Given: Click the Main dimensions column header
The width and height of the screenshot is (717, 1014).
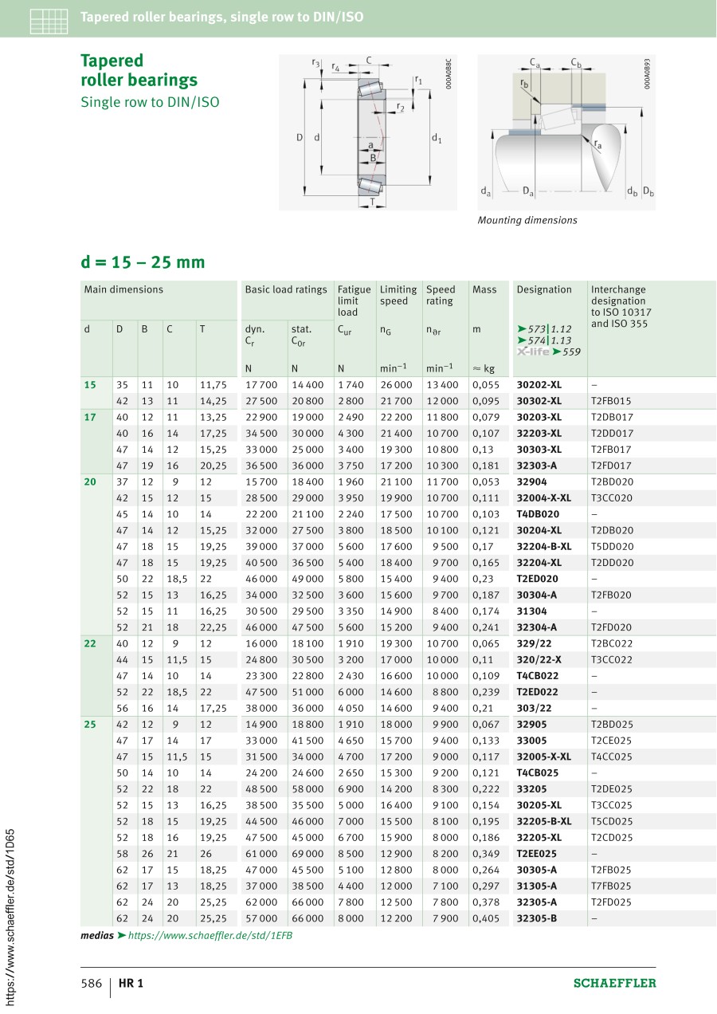Looking at the screenshot, I should point(123,290).
